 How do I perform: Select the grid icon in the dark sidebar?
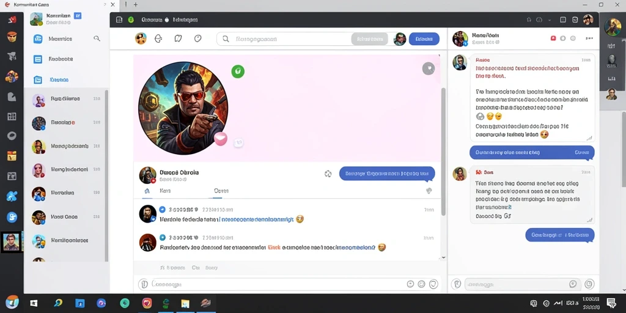(x=12, y=117)
